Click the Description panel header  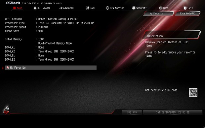click(172, 35)
